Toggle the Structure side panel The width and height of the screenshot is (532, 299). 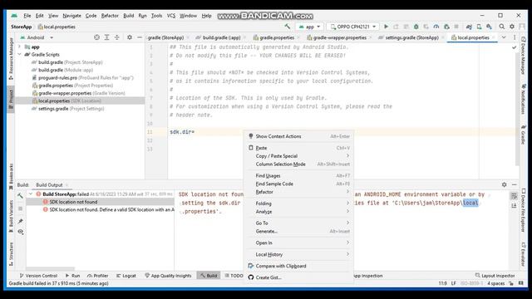tap(11, 254)
